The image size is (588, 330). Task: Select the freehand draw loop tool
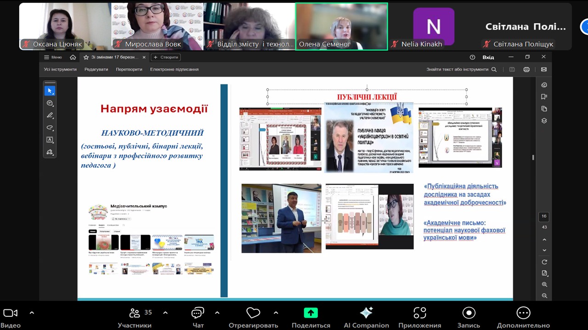click(x=50, y=128)
